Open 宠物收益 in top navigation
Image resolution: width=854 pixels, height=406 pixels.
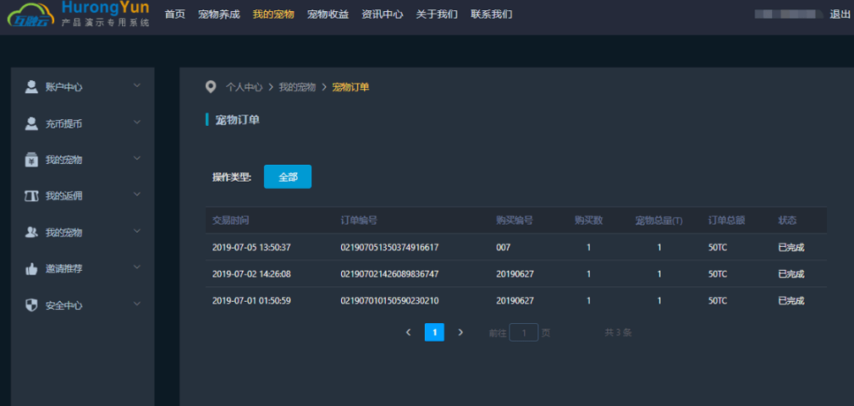pos(328,14)
